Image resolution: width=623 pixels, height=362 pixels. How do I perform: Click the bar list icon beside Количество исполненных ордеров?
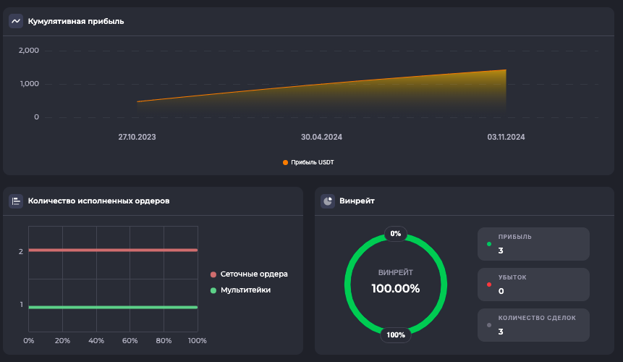click(16, 201)
